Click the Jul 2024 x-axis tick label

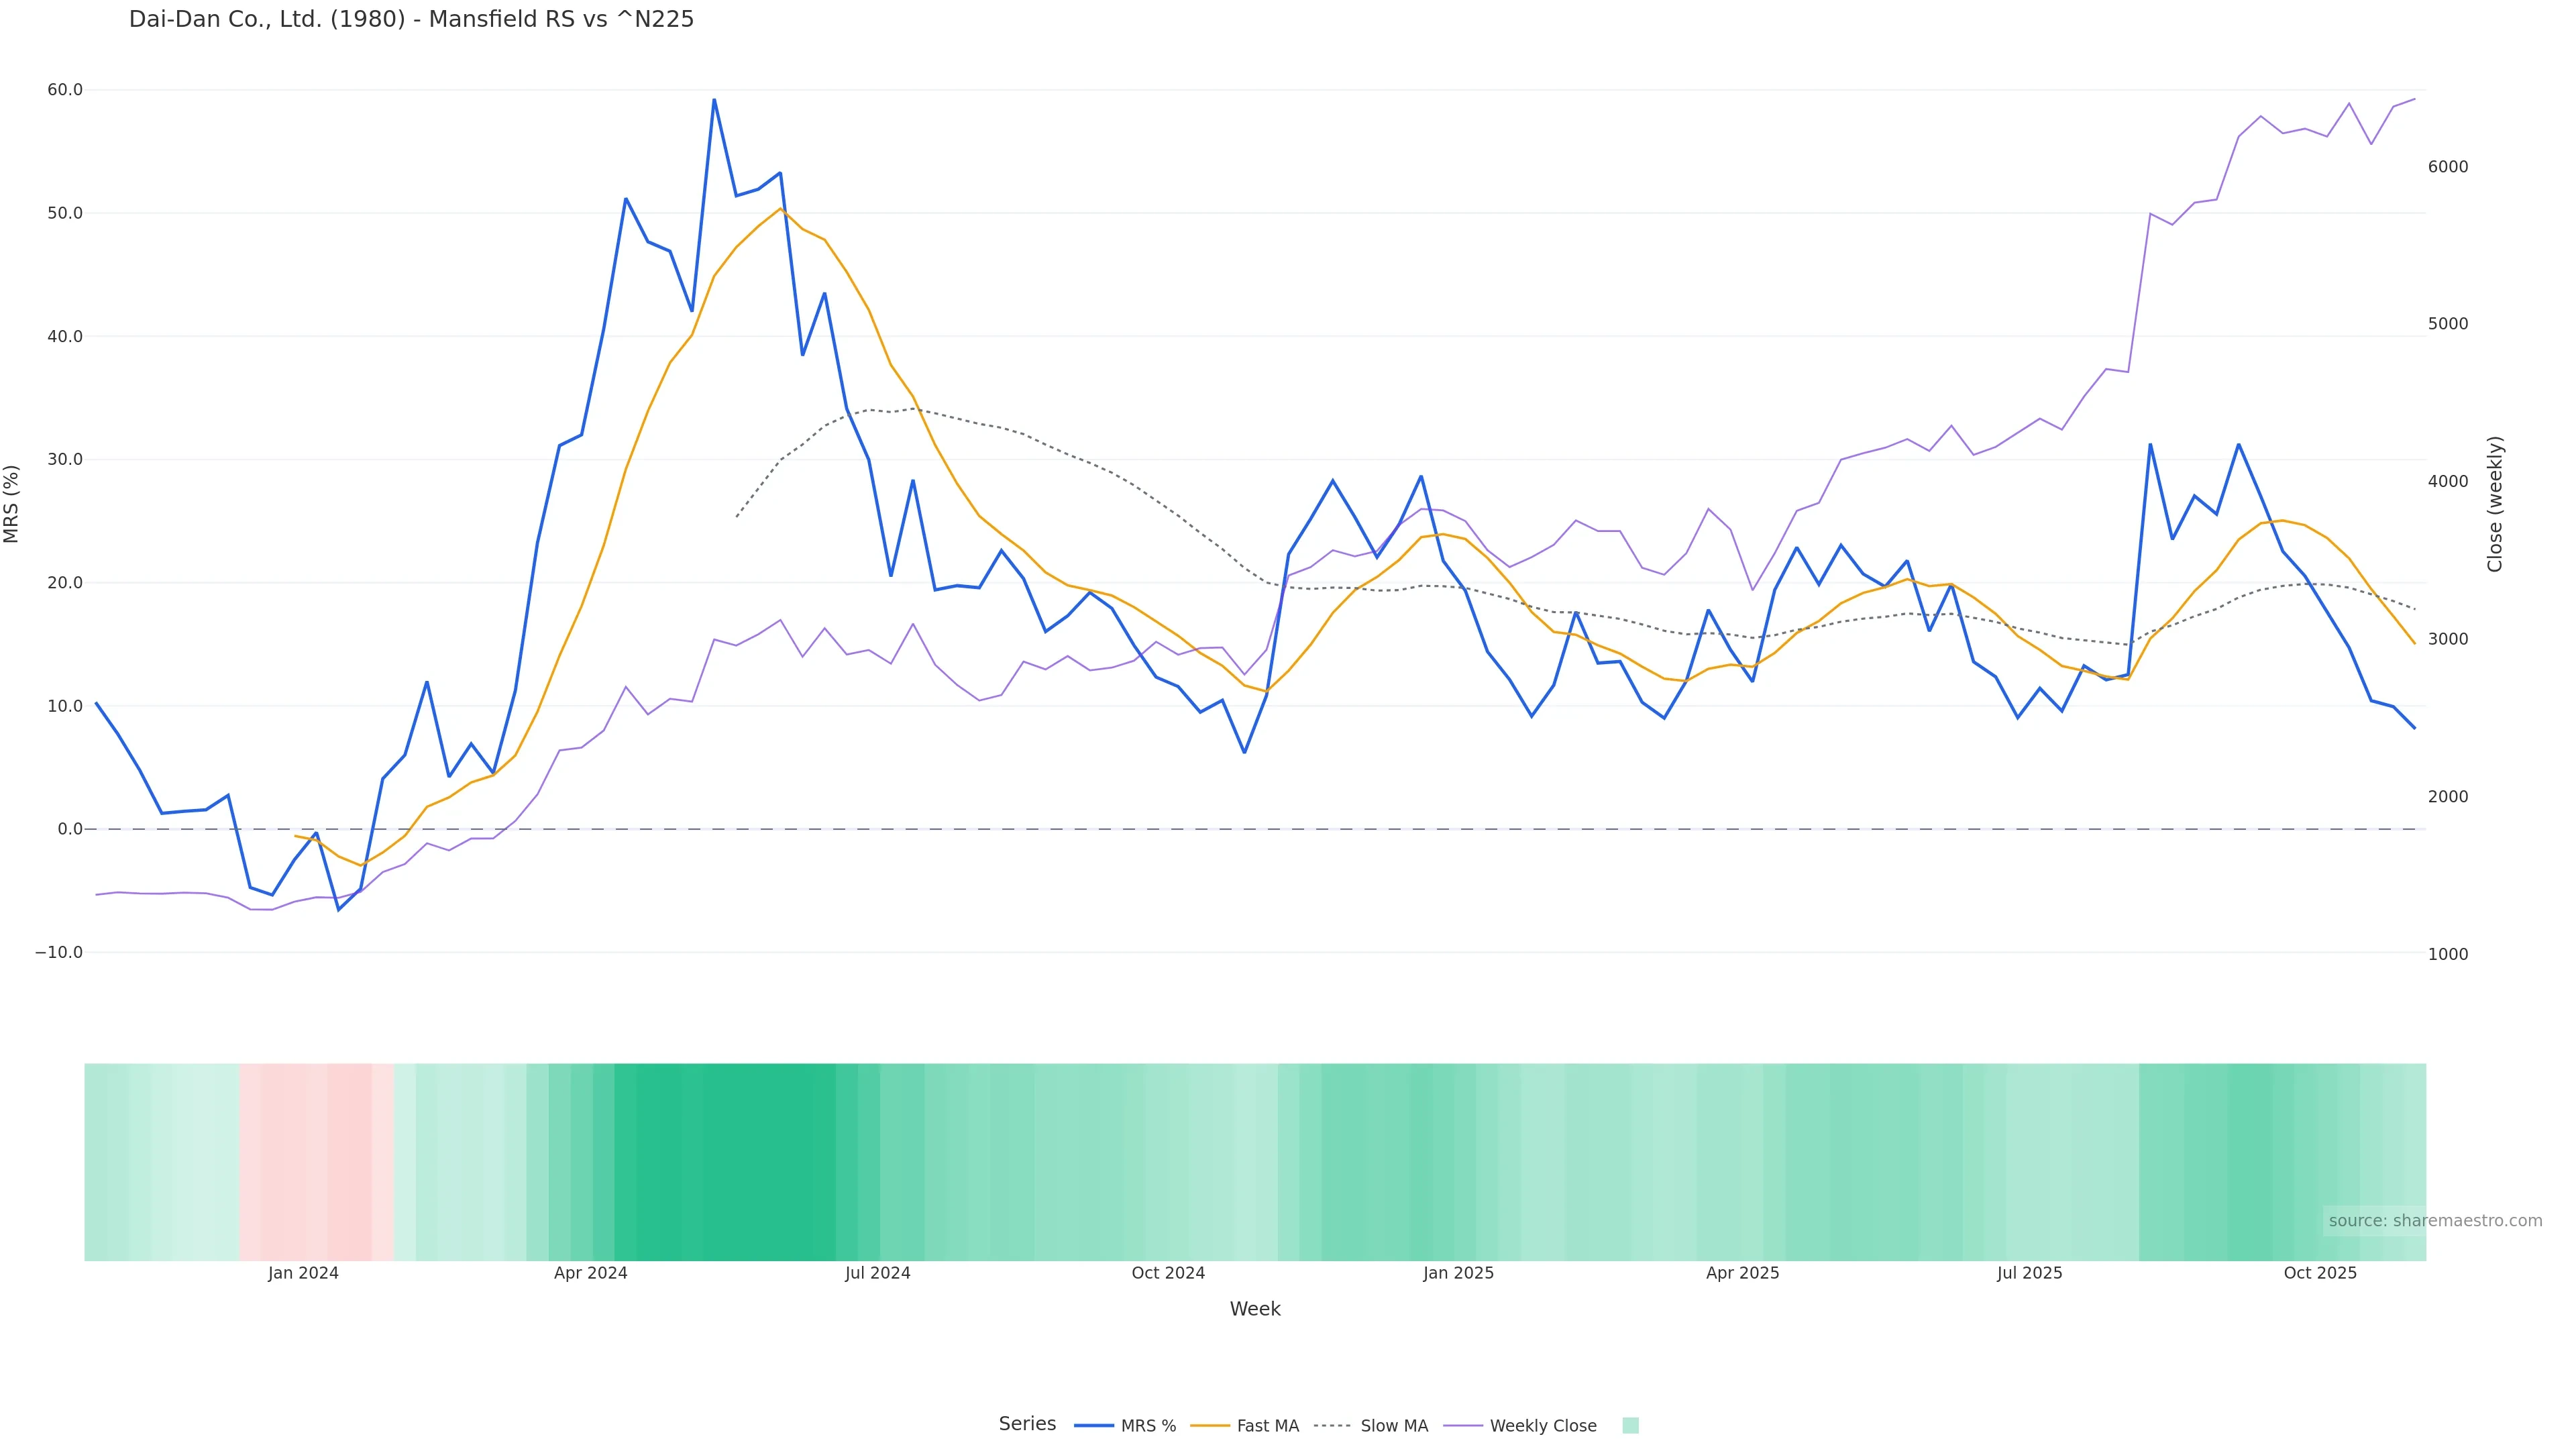click(x=877, y=1274)
